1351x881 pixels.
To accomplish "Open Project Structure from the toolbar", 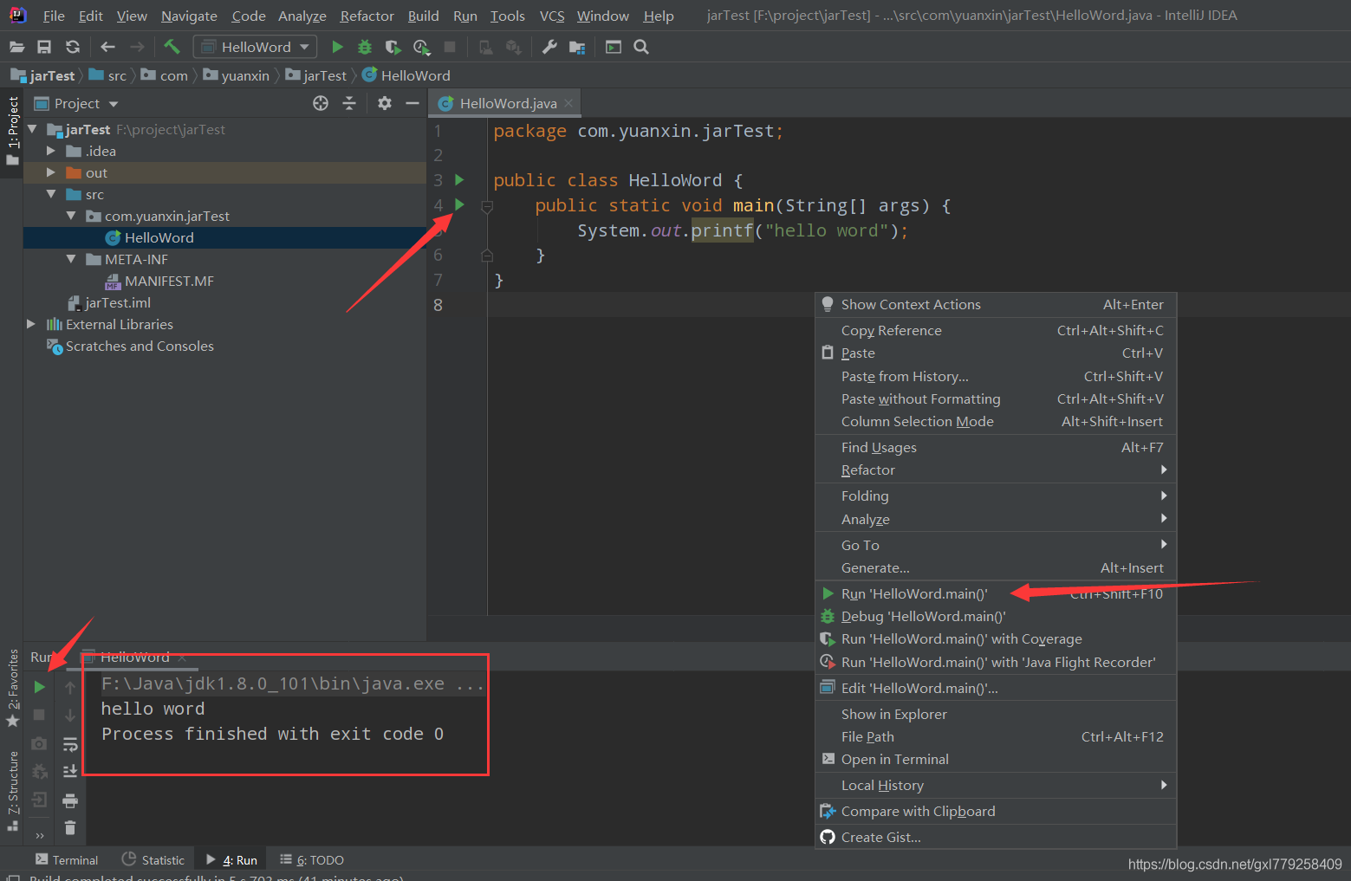I will click(577, 47).
